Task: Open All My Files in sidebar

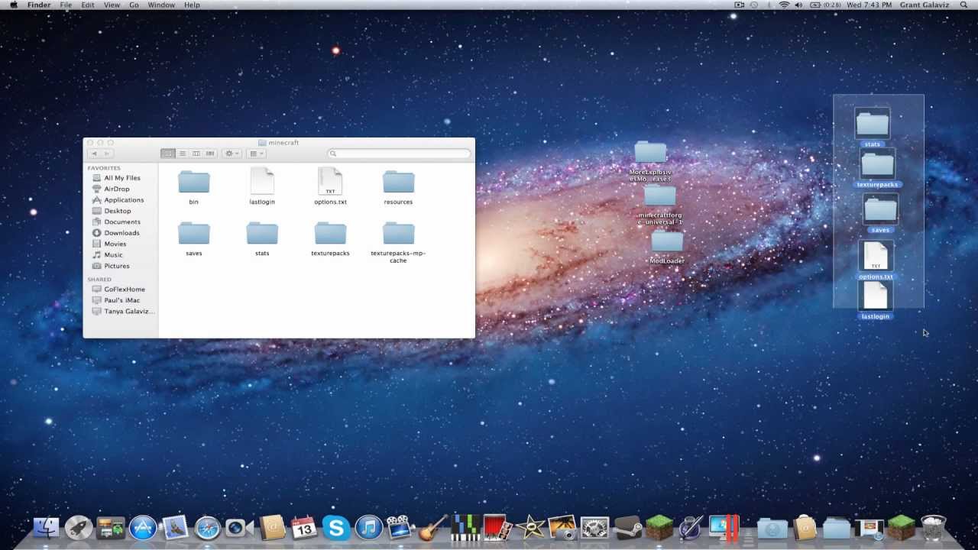Action: (121, 178)
